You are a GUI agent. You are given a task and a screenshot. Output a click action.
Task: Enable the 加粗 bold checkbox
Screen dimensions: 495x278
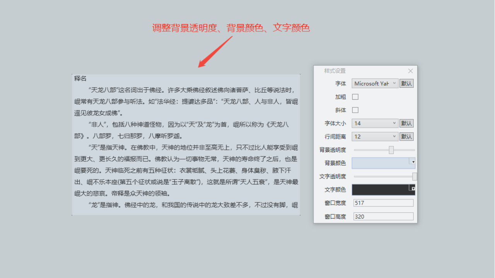coord(355,97)
